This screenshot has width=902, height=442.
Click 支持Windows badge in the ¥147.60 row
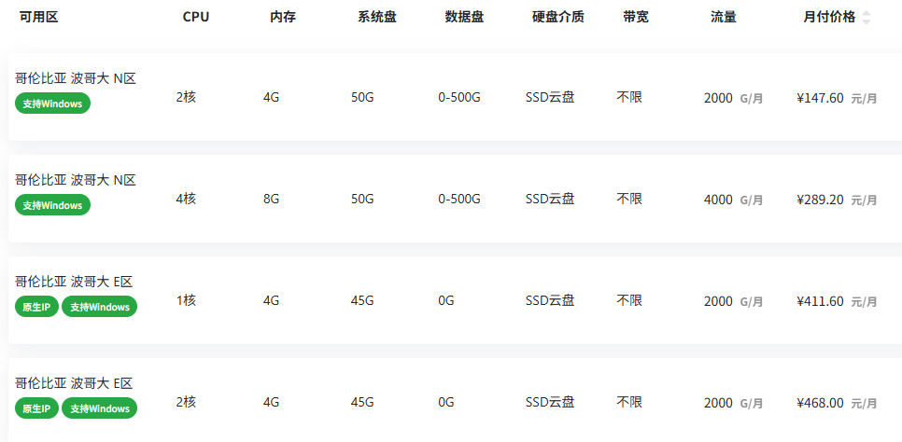pos(52,104)
